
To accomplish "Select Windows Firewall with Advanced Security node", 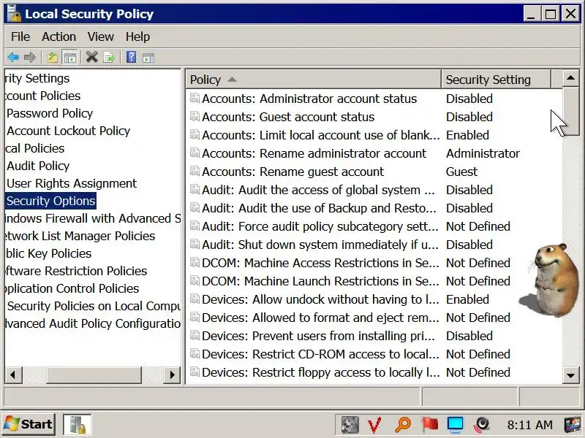I will coord(93,218).
